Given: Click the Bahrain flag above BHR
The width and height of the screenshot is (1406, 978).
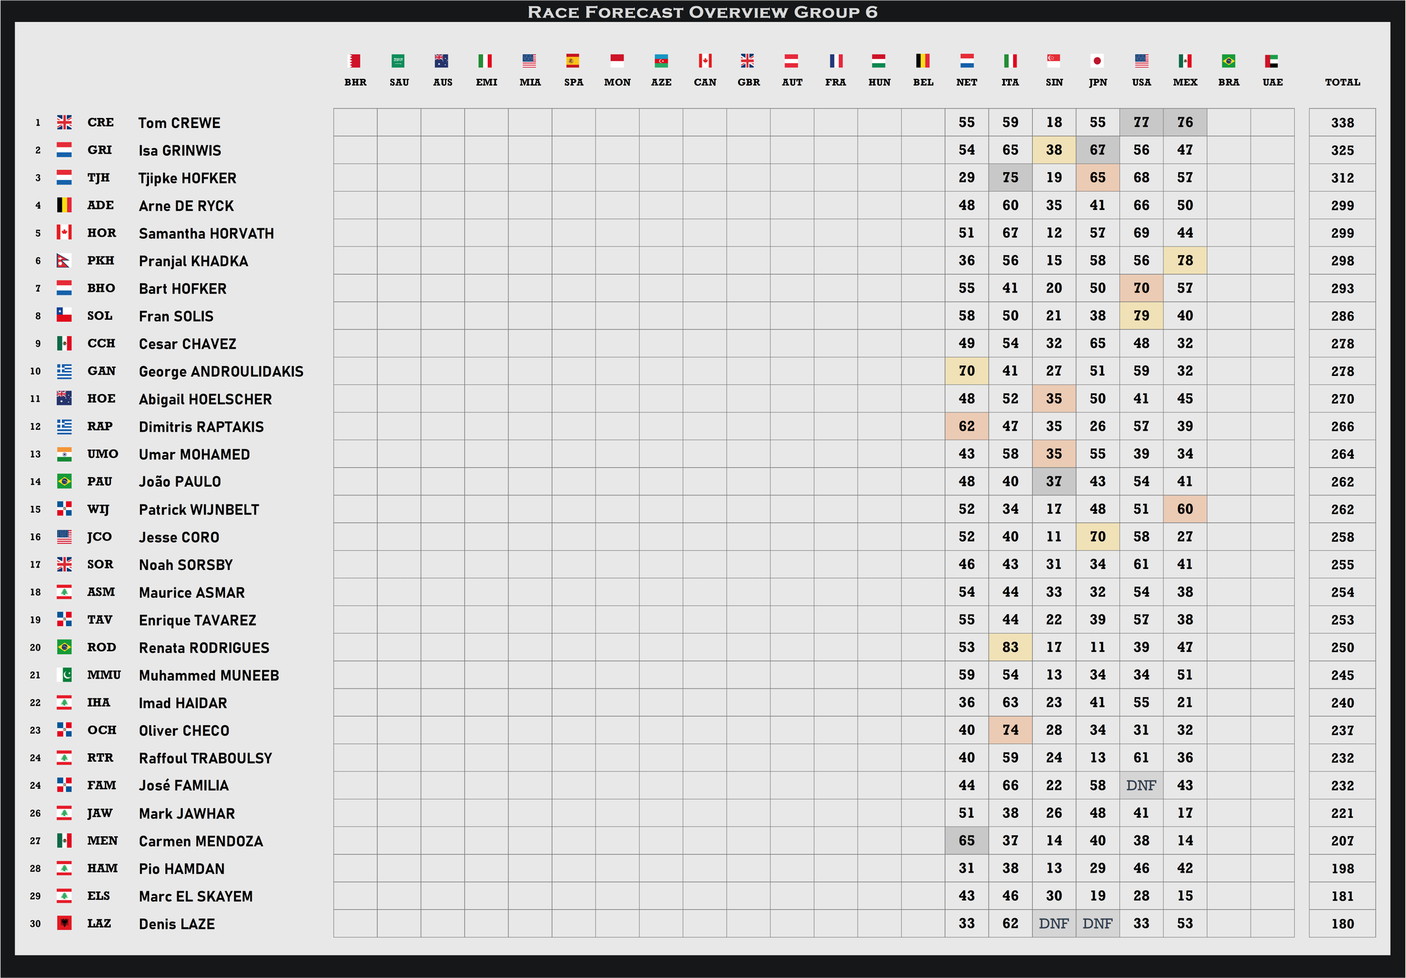Looking at the screenshot, I should point(355,61).
